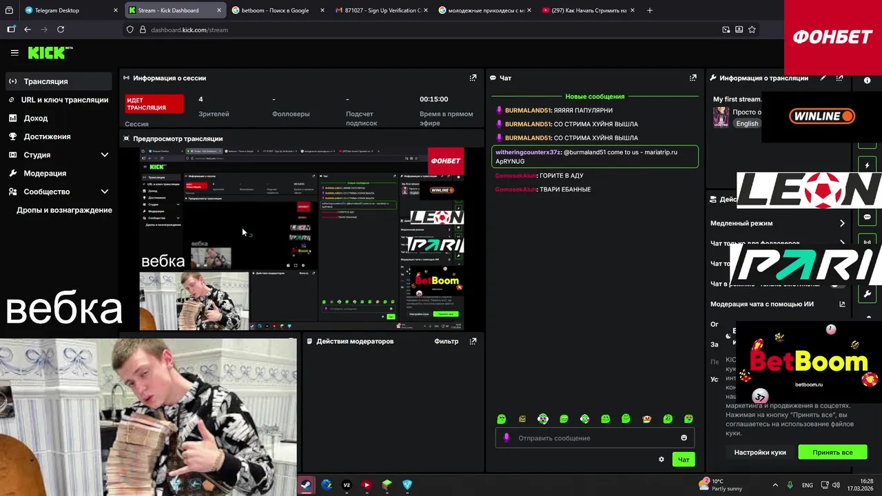Open URL и ключ трансляции page
Viewport: 882px width, 496px height.
click(59, 100)
